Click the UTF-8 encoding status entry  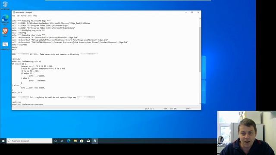pyautogui.click(x=188, y=109)
